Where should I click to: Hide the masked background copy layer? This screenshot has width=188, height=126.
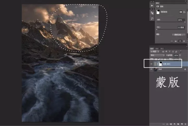[x=151, y=64]
